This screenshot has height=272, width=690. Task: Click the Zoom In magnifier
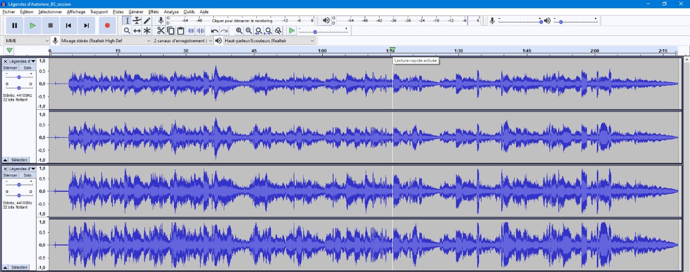pos(239,30)
